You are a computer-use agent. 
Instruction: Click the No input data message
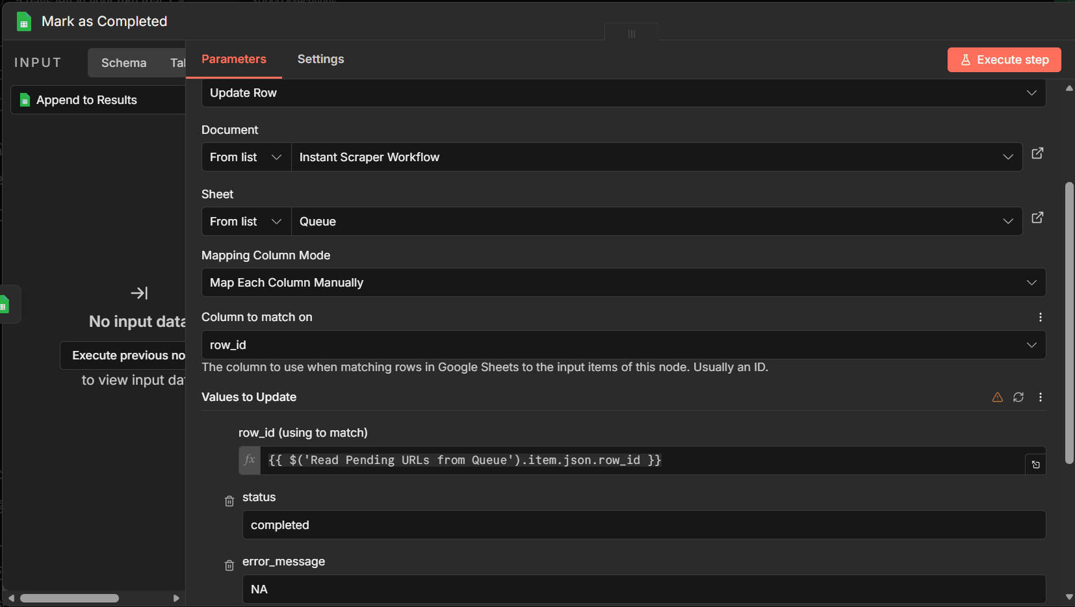pos(137,322)
